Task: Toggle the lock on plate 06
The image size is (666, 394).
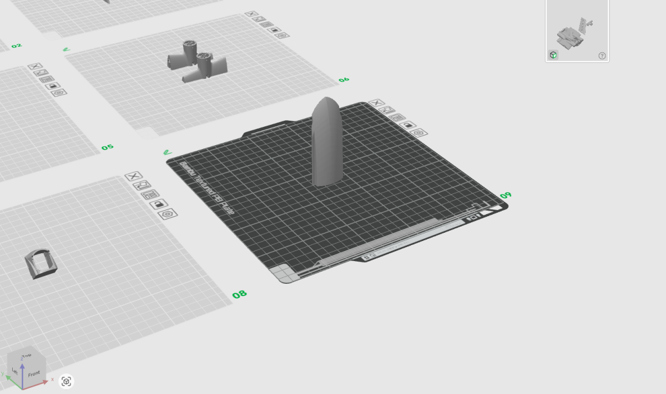Action: point(275,30)
